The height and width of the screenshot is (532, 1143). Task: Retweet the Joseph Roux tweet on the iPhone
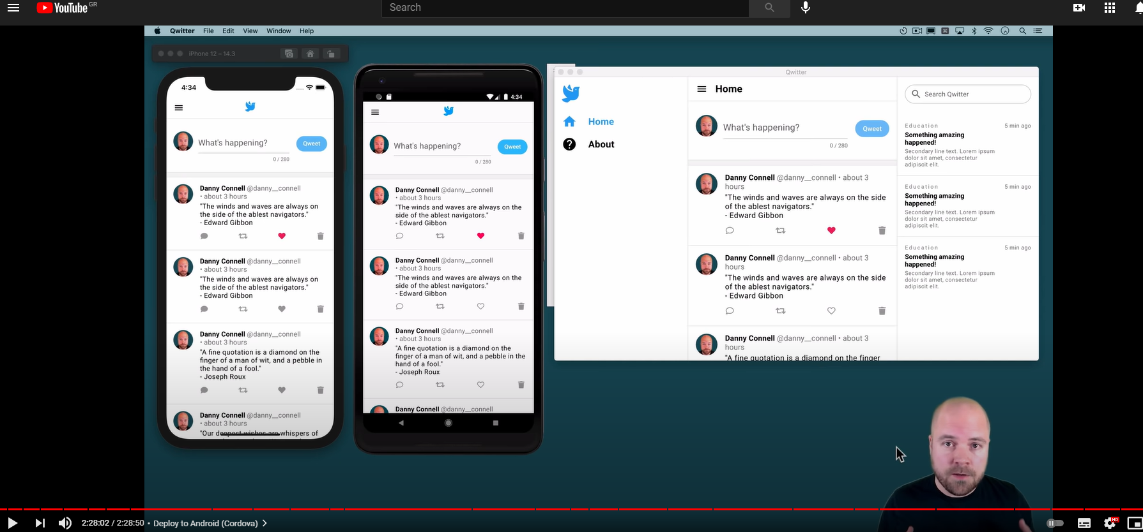[x=243, y=390]
